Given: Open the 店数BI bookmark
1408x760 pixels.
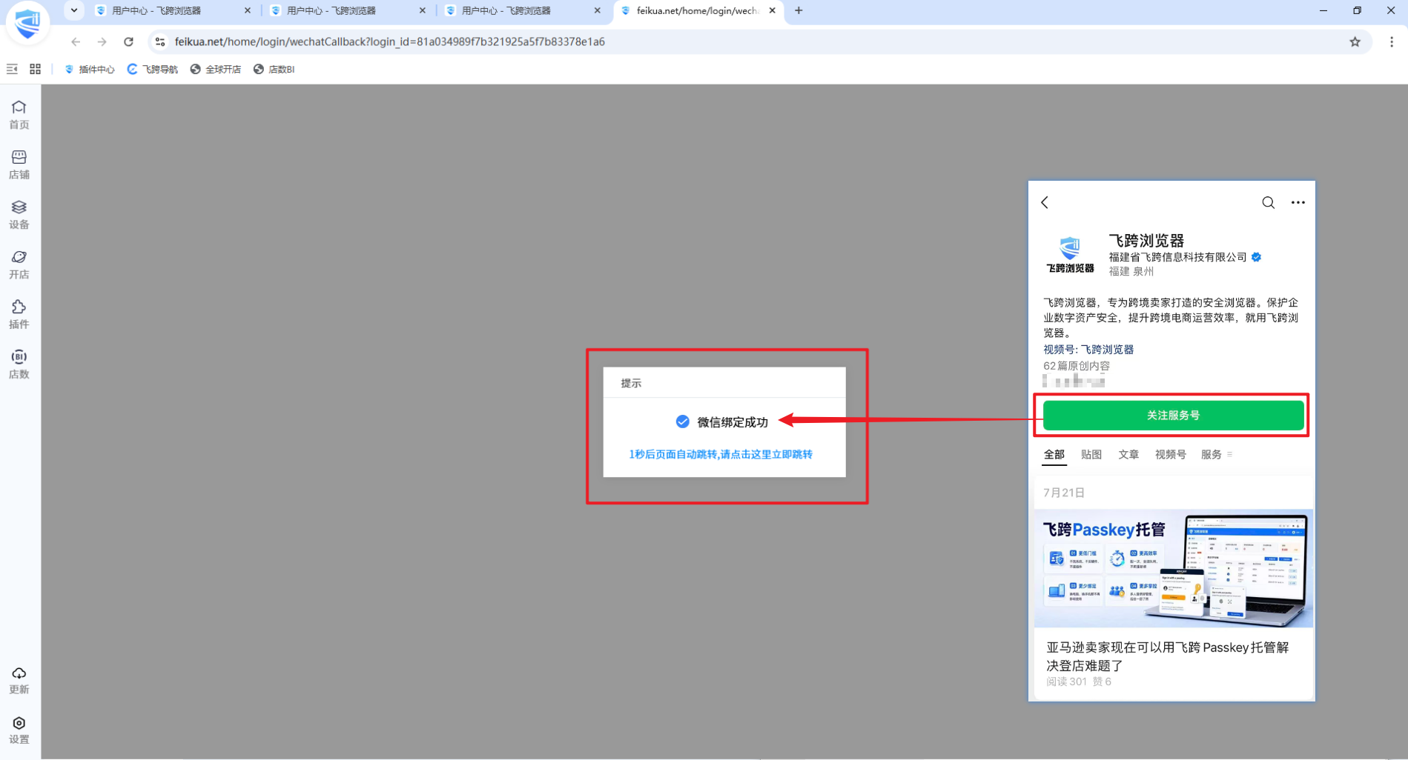Looking at the screenshot, I should [274, 69].
